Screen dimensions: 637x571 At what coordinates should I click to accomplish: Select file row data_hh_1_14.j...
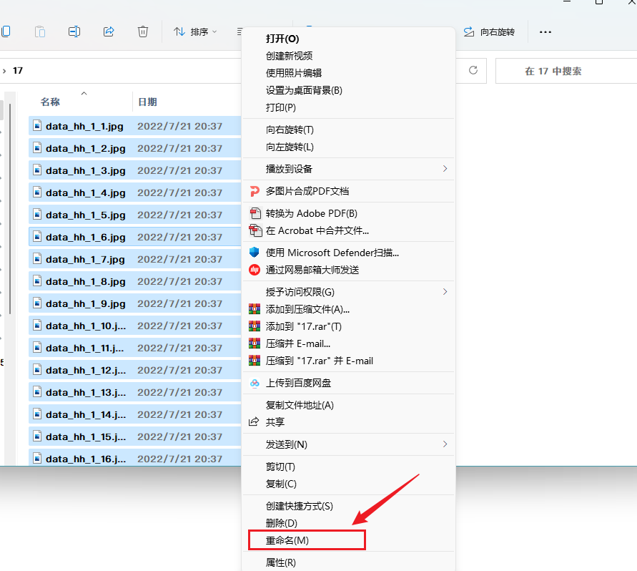pyautogui.click(x=135, y=414)
